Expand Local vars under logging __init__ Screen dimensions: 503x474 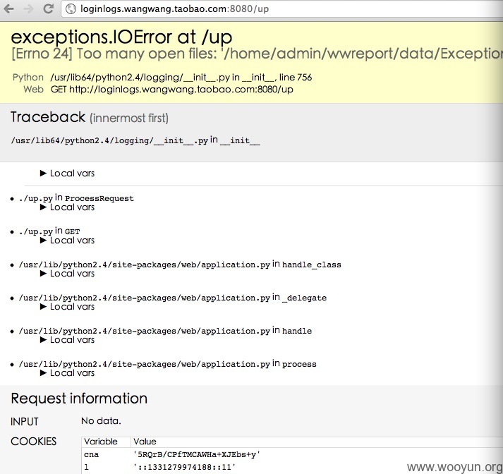(67, 174)
